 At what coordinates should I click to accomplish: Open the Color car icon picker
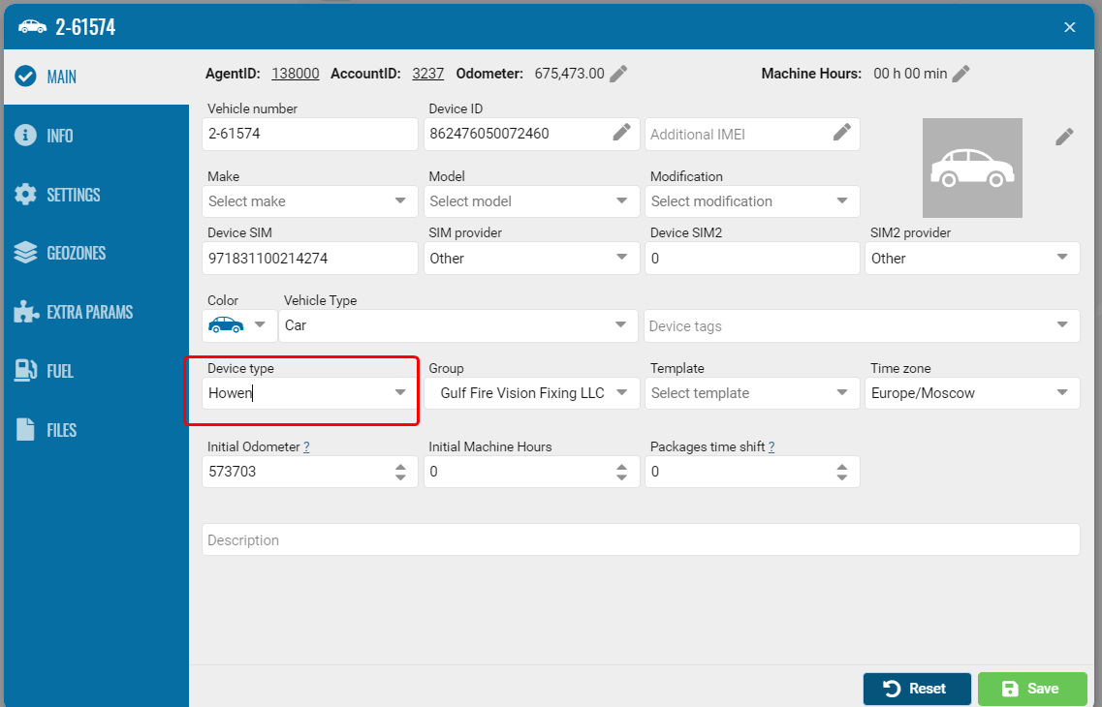[x=237, y=325]
